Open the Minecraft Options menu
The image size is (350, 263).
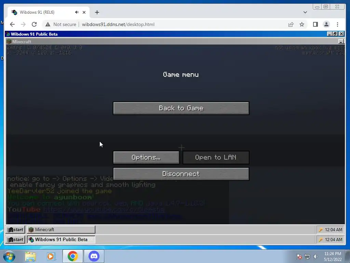[146, 158]
